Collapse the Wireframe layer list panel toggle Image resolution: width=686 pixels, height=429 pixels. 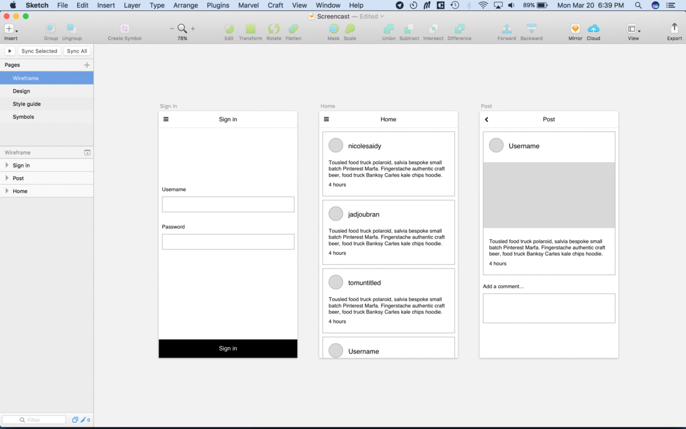(x=87, y=153)
